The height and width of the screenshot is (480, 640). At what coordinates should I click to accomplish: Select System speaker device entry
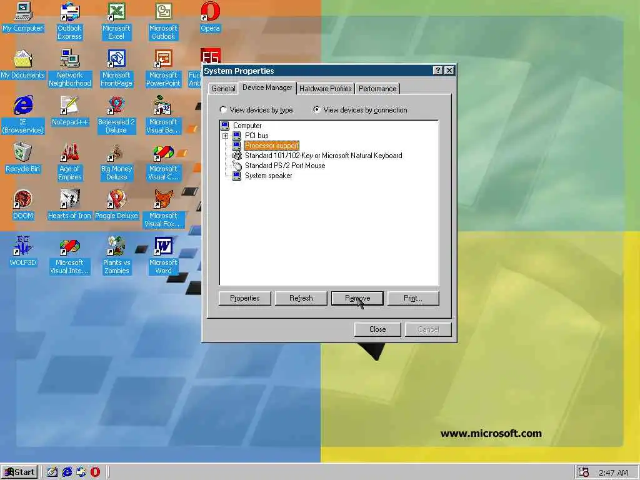(269, 176)
